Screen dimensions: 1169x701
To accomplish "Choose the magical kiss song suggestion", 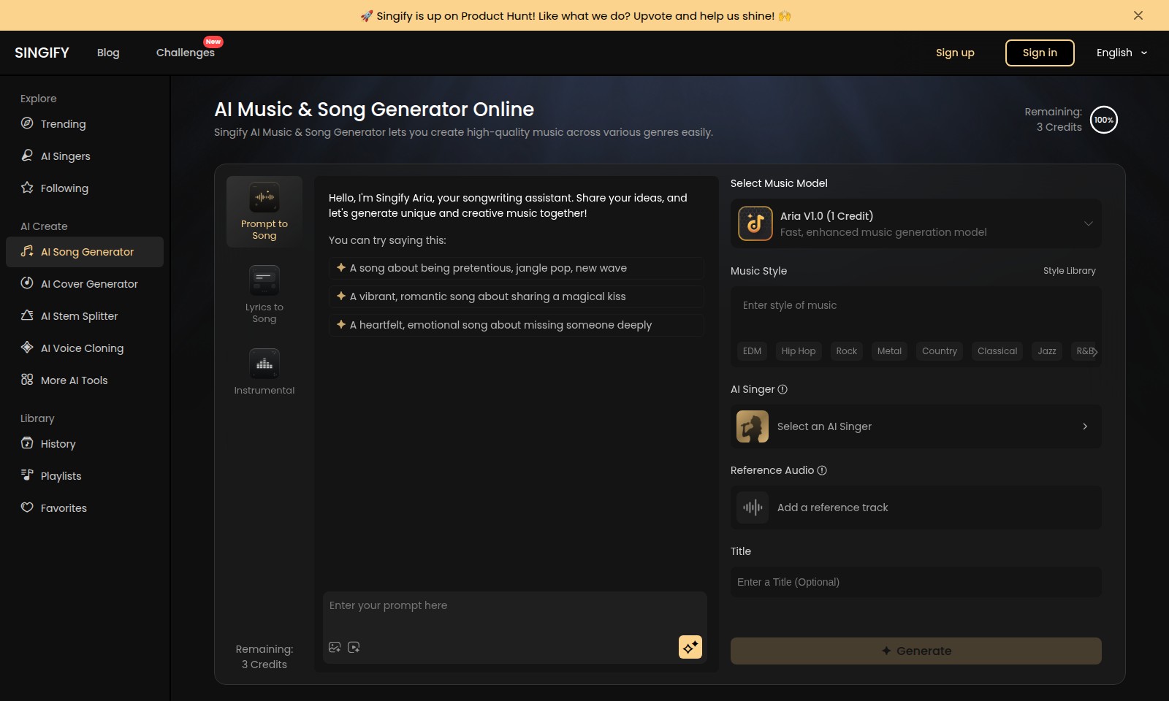I will point(517,296).
